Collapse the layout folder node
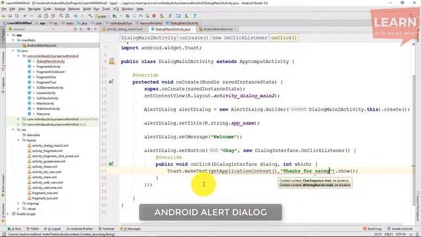The height and width of the screenshot is (237, 421). (x=18, y=140)
